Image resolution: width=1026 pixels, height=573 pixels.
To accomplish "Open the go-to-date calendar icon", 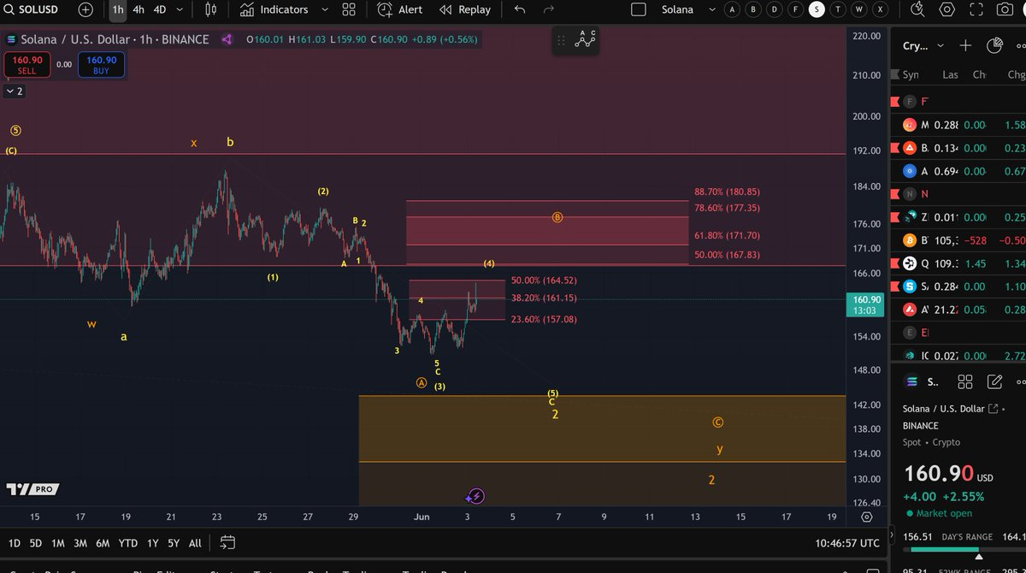I will pos(227,542).
